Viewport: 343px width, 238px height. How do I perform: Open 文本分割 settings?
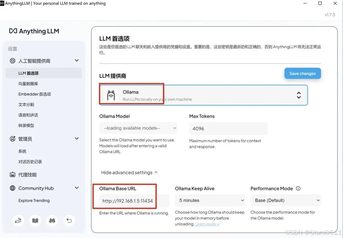[x=26, y=105]
